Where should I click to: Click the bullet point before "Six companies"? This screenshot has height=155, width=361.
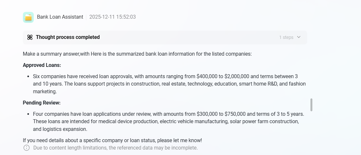pyautogui.click(x=28, y=77)
